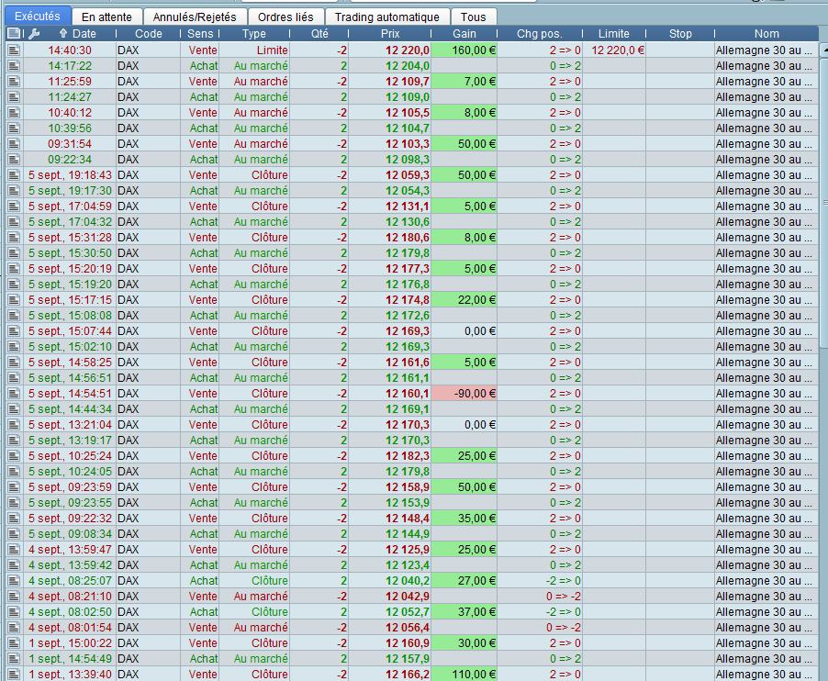The width and height of the screenshot is (828, 681).
Task: Sort by the Prix column header
Action: pyautogui.click(x=390, y=34)
